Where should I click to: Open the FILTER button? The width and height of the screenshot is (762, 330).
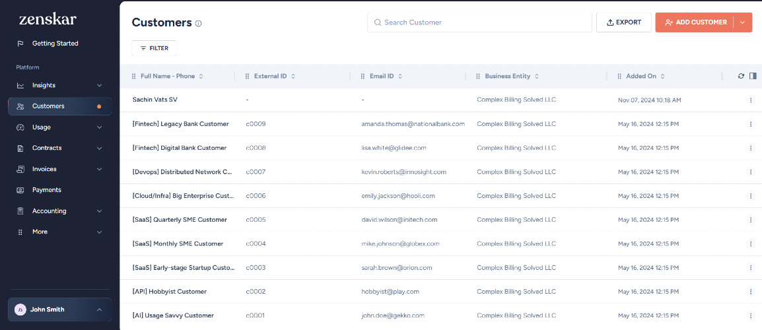[x=154, y=48]
